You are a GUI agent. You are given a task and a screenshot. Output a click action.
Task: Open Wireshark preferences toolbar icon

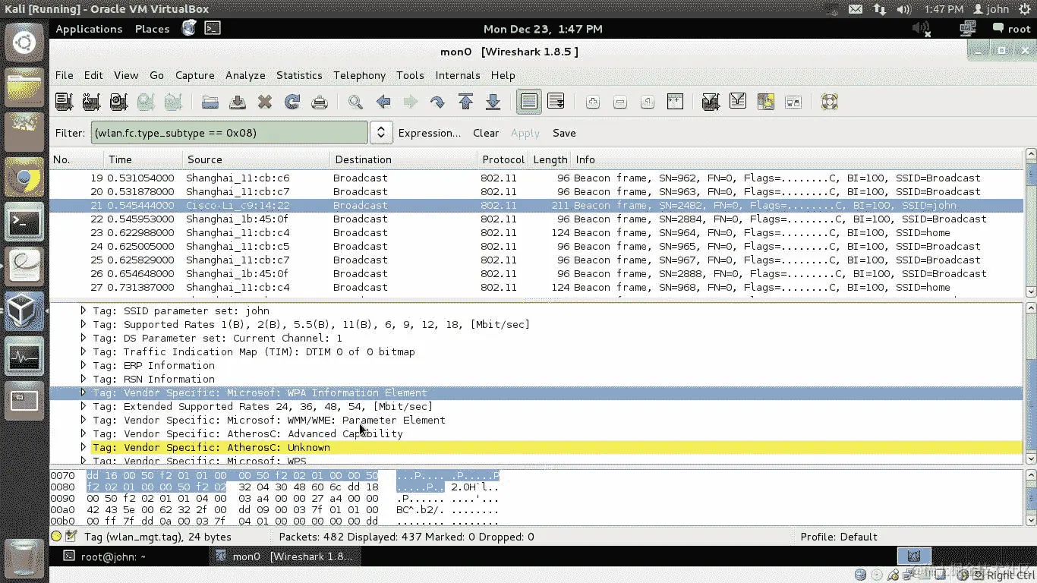(x=793, y=102)
